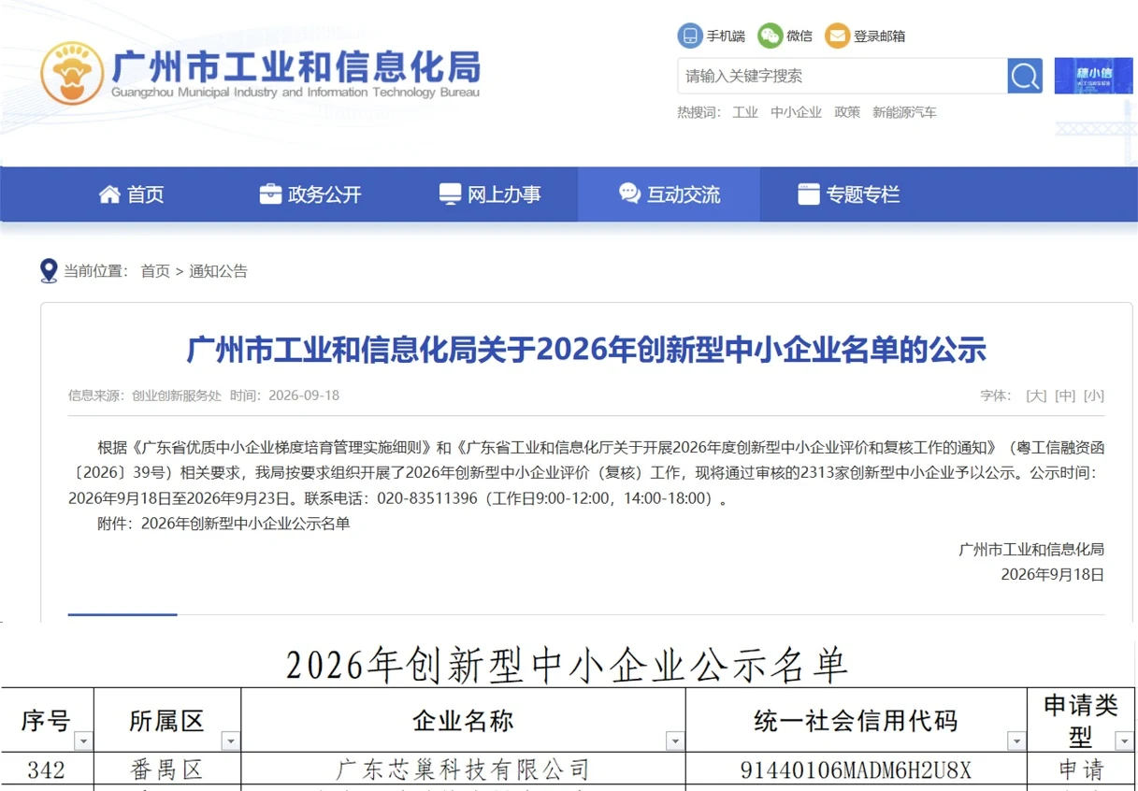Screen dimensions: 1138x791
Task: Open the 政务公开 navigation tab
Action: tap(310, 194)
